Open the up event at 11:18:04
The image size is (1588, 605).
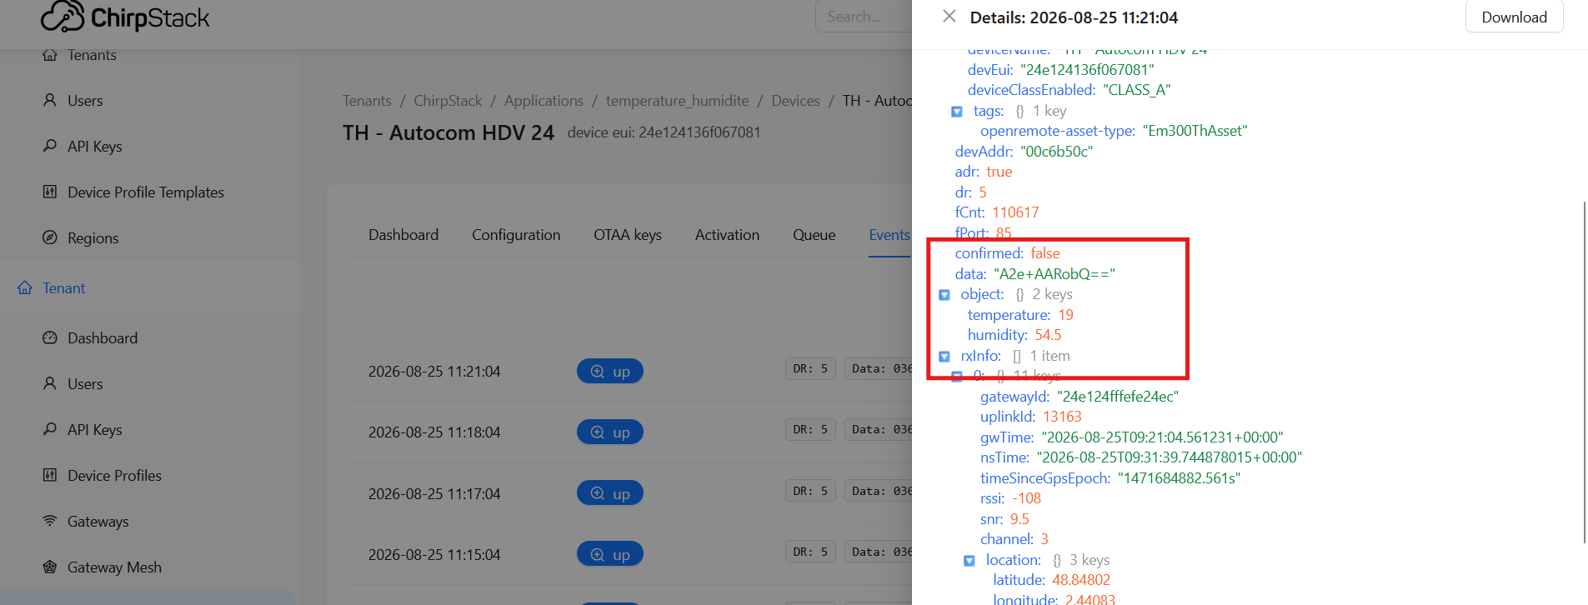(x=610, y=432)
